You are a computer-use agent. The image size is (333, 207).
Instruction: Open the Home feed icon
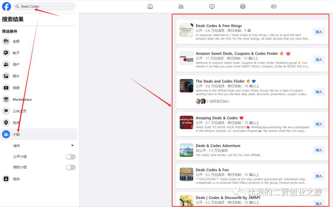[x=150, y=6]
